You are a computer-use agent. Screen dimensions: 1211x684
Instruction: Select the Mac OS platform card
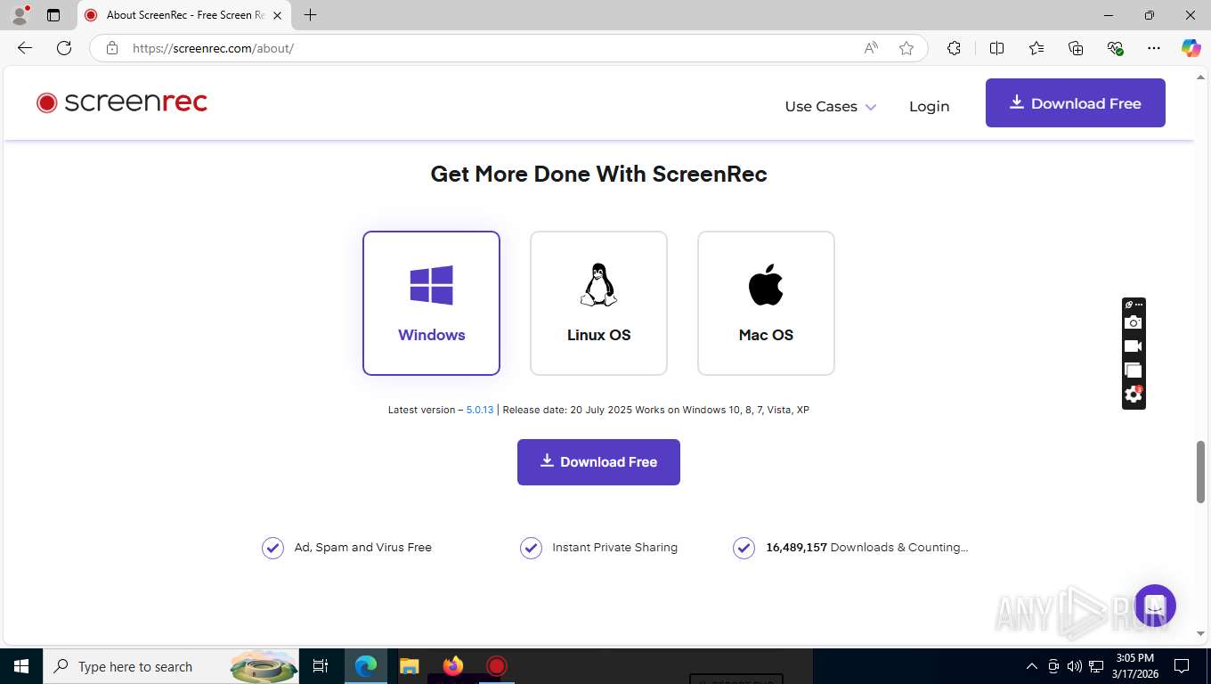(766, 303)
